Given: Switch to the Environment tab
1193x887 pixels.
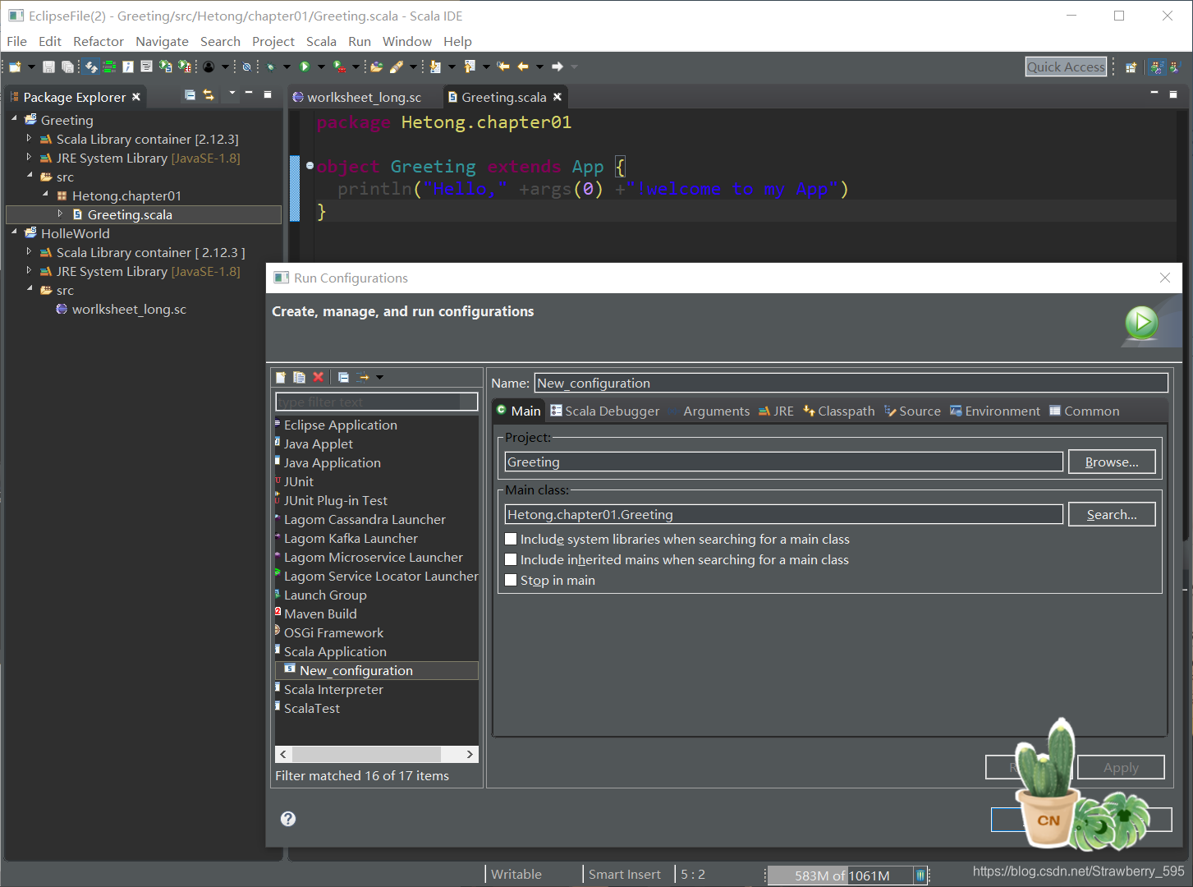Looking at the screenshot, I should pos(995,411).
